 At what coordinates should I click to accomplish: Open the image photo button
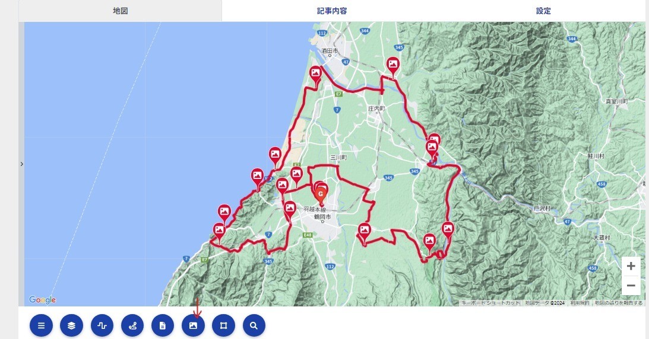[x=194, y=325]
